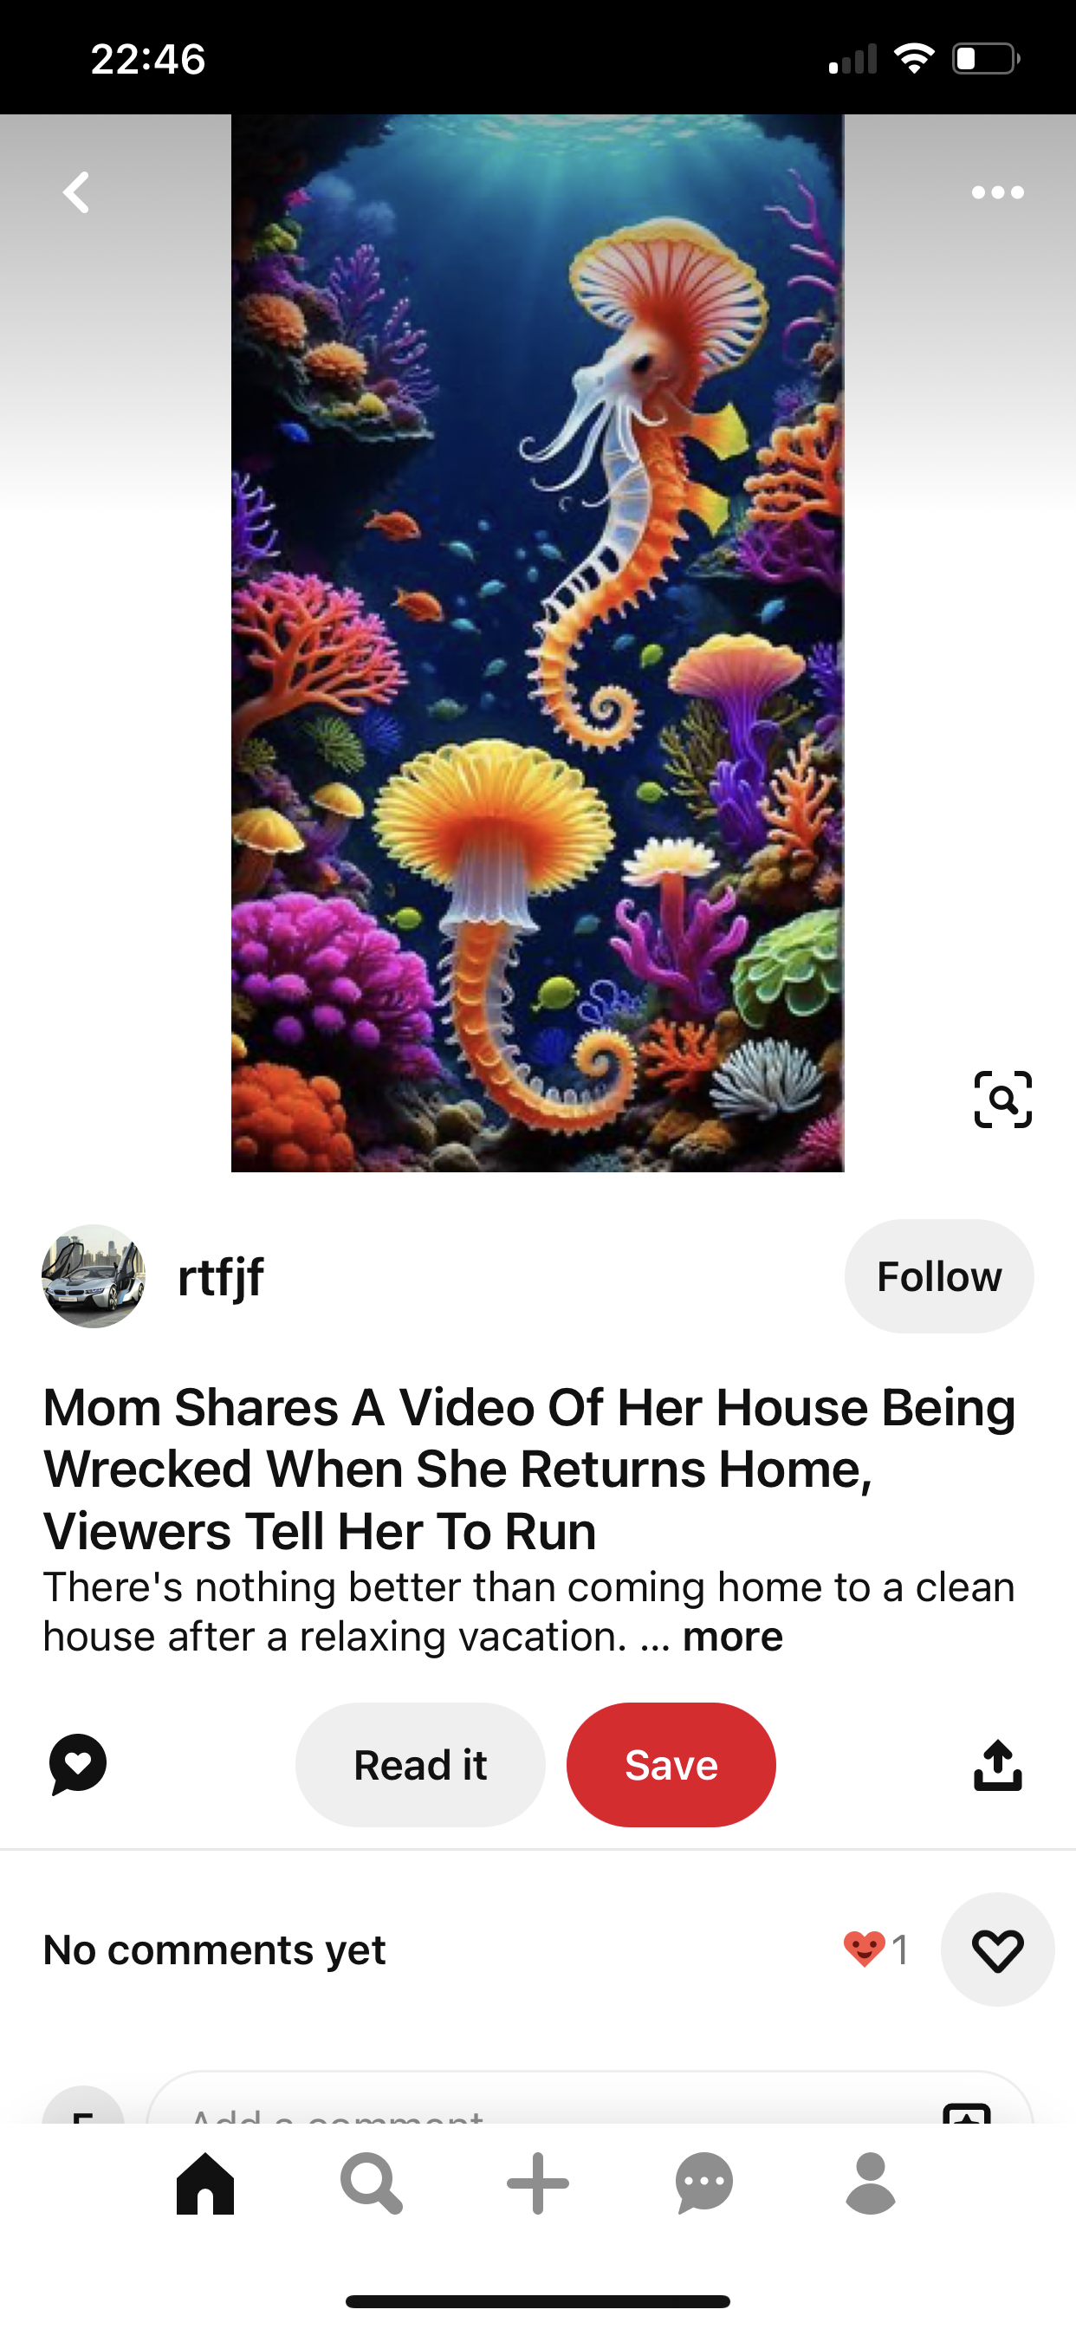Go back using the left chevron
Image resolution: width=1076 pixels, height=2329 pixels.
76,192
